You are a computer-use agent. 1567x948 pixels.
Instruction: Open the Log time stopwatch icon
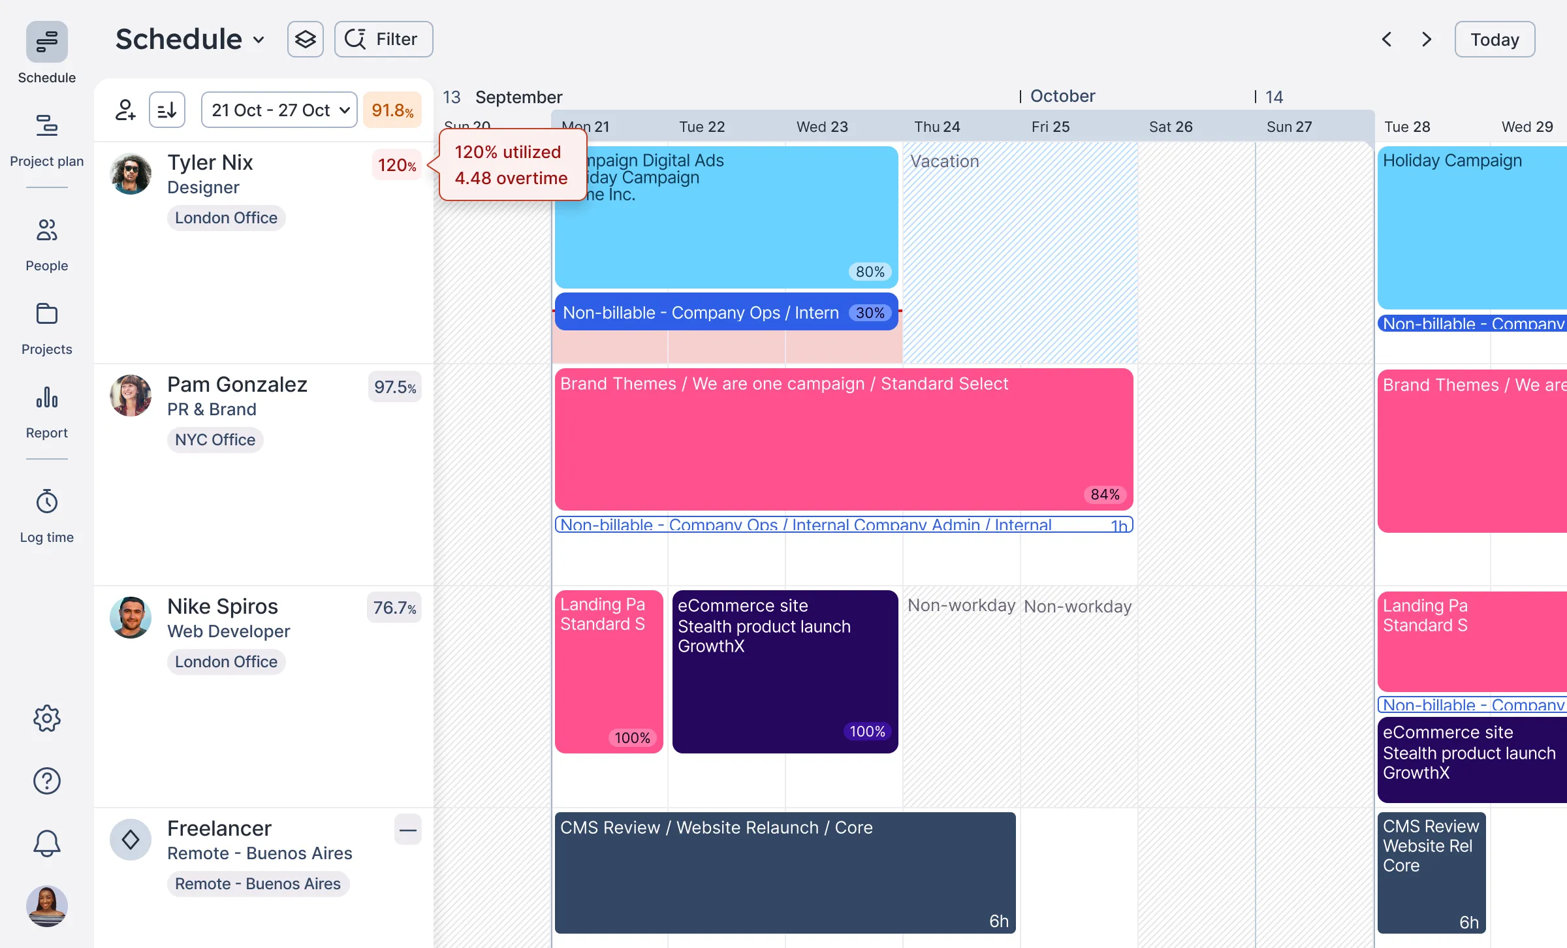(46, 501)
